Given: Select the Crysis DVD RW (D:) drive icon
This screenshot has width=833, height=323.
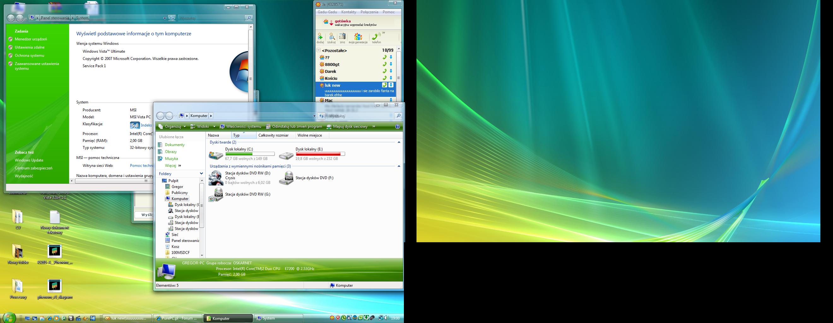Looking at the screenshot, I should pyautogui.click(x=216, y=178).
